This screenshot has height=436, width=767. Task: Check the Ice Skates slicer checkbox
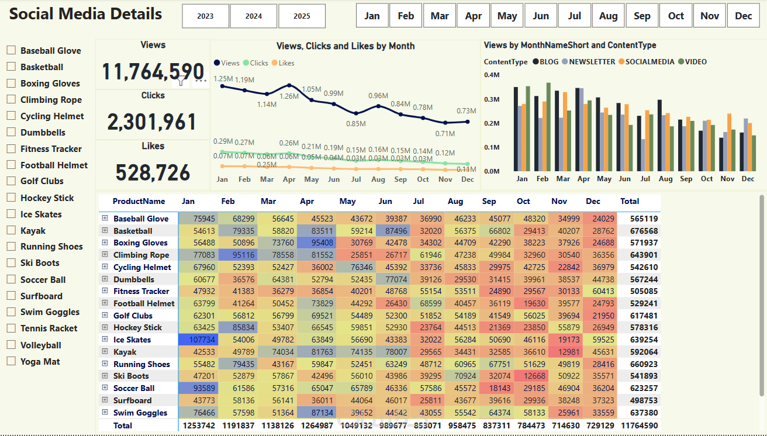[11, 214]
